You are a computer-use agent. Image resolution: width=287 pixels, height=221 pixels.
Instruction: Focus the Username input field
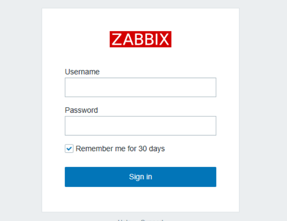[x=141, y=87]
